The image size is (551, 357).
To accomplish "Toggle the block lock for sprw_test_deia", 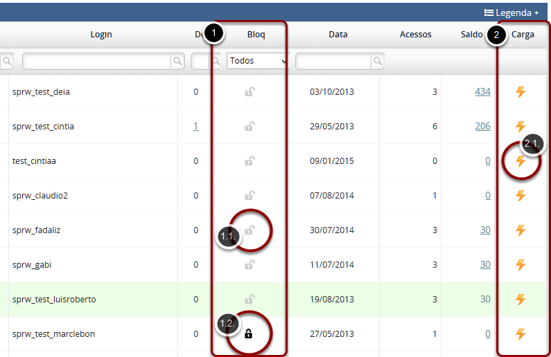I will 249,92.
